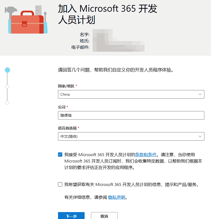Click the 国家/地区 field label

click(67, 86)
